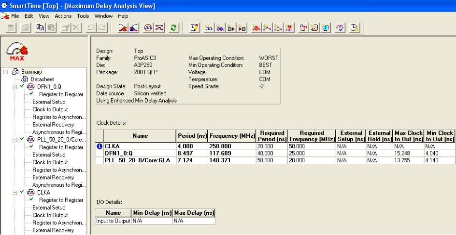Image resolution: width=456 pixels, height=235 pixels.
Task: Click the Clock-to-Clock Uncertainty constraint icon
Action: point(325,28)
